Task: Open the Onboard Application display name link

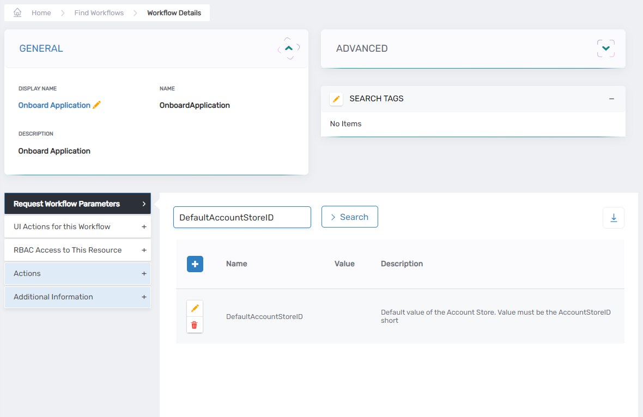Action: [53, 105]
